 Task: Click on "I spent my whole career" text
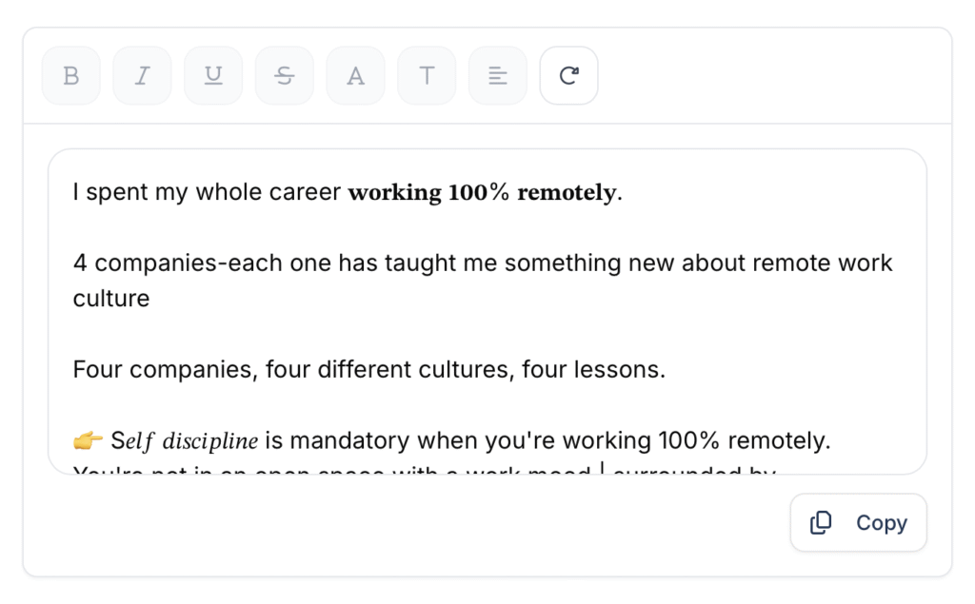[207, 193]
